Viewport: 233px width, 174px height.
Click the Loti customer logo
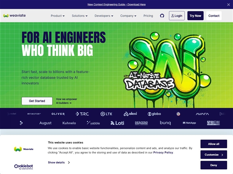[x=117, y=123]
